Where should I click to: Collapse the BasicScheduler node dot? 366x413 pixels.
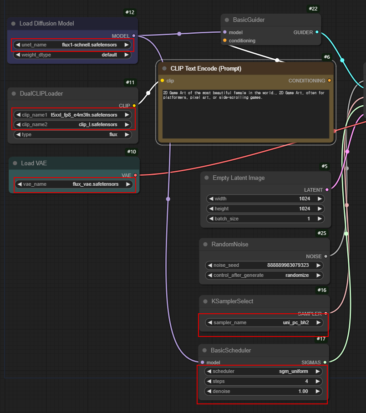pyautogui.click(x=204, y=350)
